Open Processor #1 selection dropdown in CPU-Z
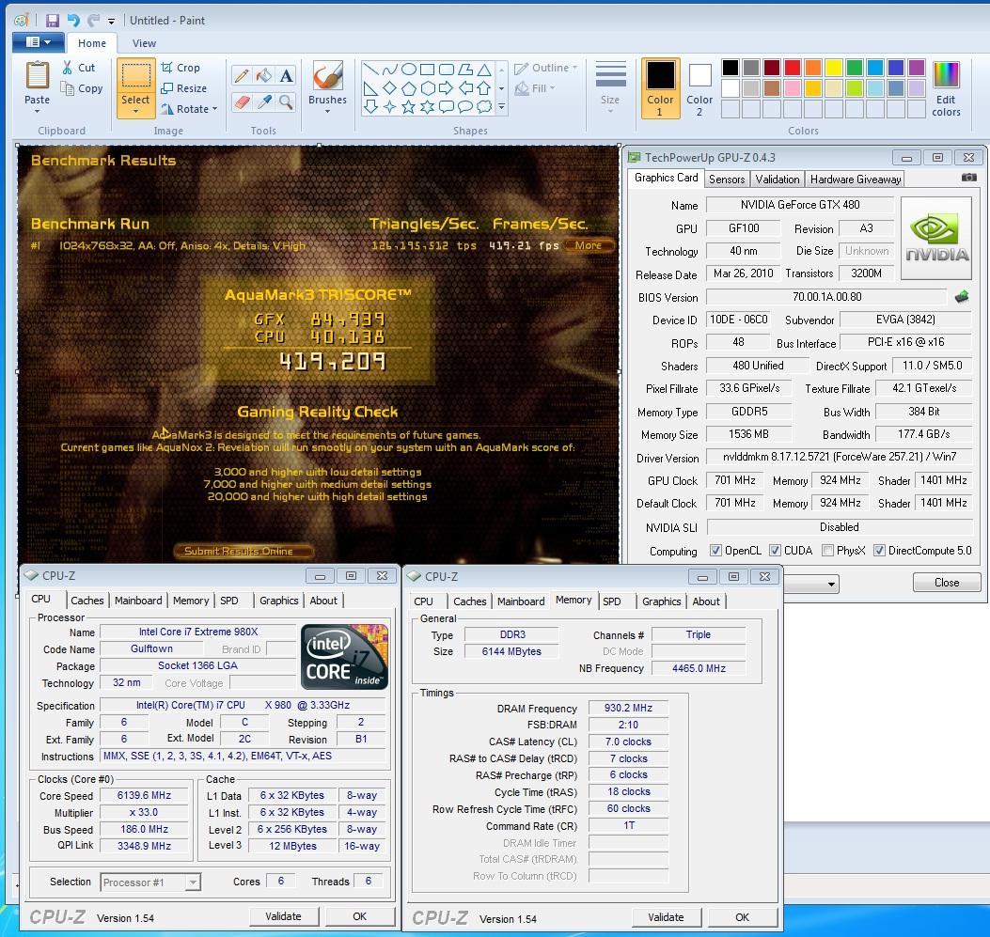Viewport: 990px width, 937px height. pyautogui.click(x=193, y=882)
